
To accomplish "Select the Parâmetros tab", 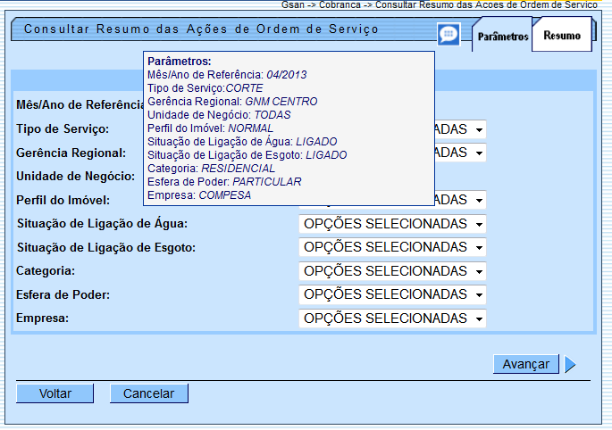I will coord(502,37).
